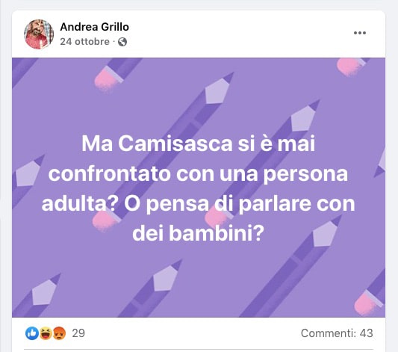Screen dimensions: 398x352
Task: Click the blue Like reaction icon
Action: 32,333
